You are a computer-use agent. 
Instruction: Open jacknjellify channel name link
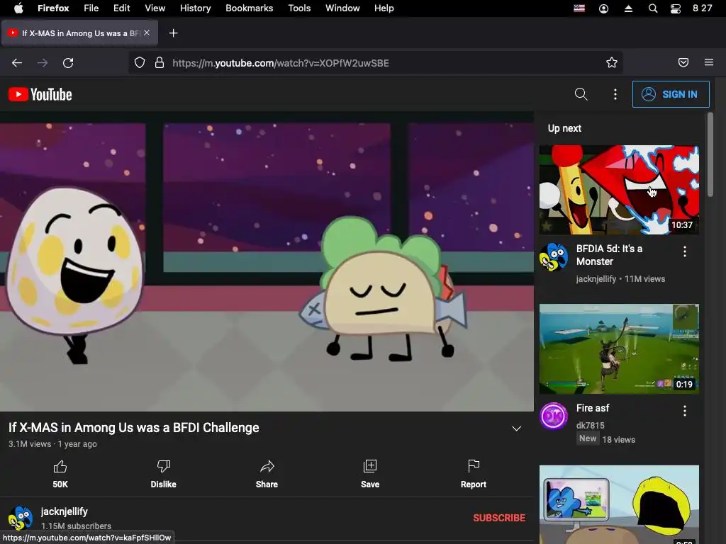pyautogui.click(x=65, y=511)
